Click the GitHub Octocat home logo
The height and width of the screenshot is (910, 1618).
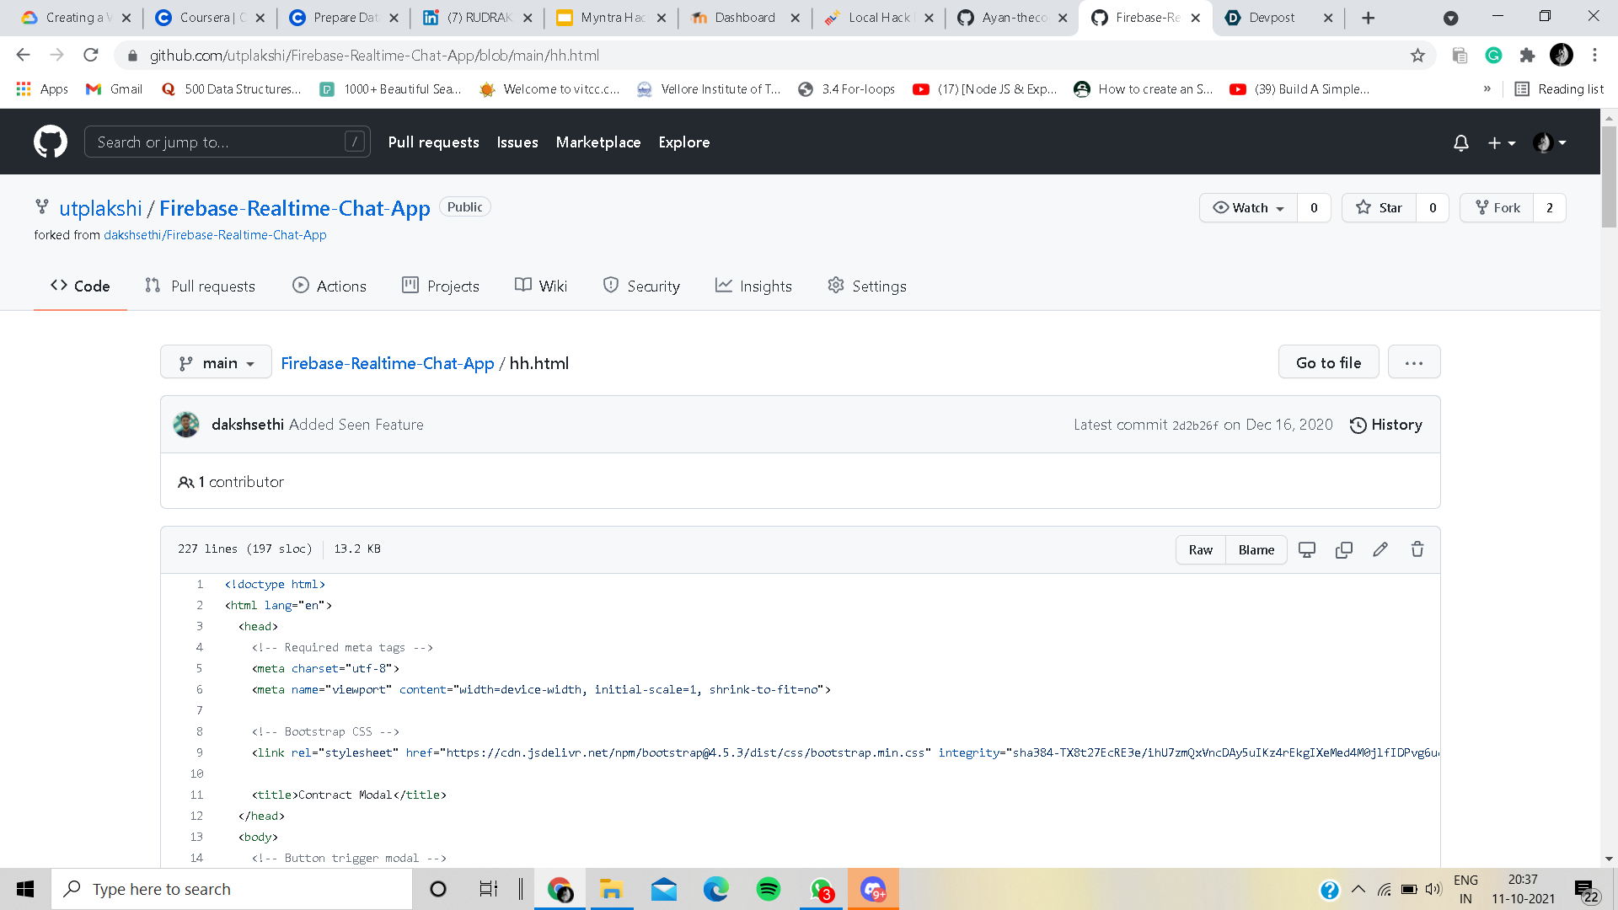(x=51, y=142)
